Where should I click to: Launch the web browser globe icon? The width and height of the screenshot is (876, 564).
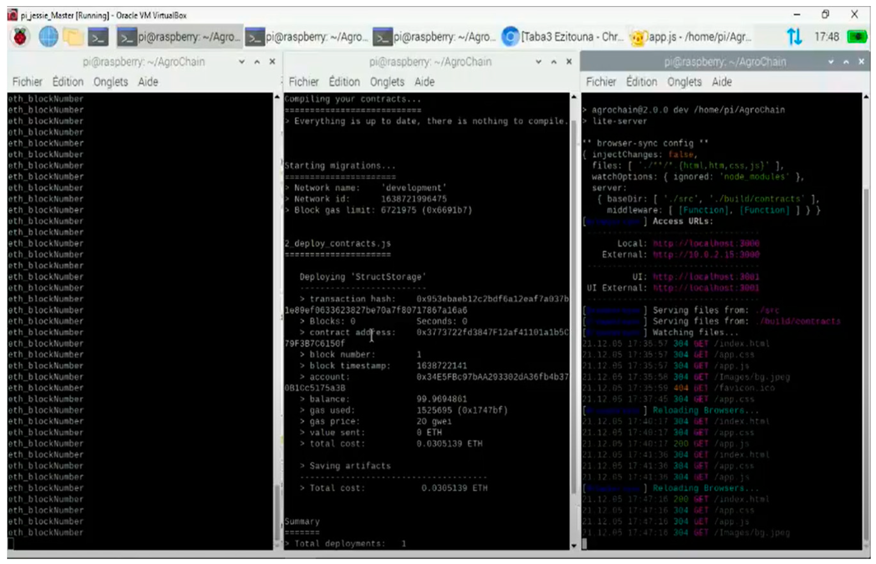click(x=49, y=37)
